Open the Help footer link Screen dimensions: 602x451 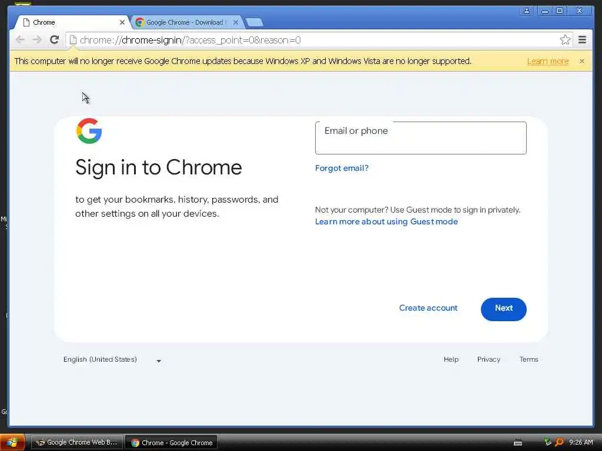click(x=451, y=359)
